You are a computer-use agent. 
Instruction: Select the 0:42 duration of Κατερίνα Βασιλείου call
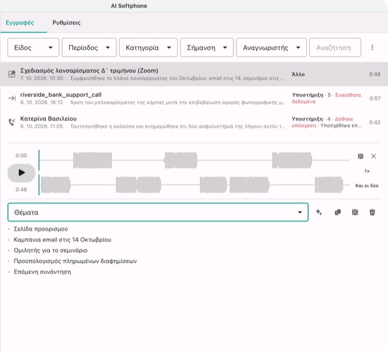pyautogui.click(x=375, y=122)
